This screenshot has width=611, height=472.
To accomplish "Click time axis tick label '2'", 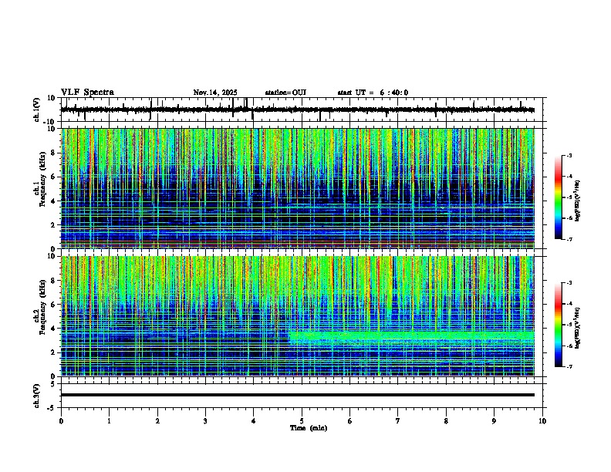I will pos(157,421).
